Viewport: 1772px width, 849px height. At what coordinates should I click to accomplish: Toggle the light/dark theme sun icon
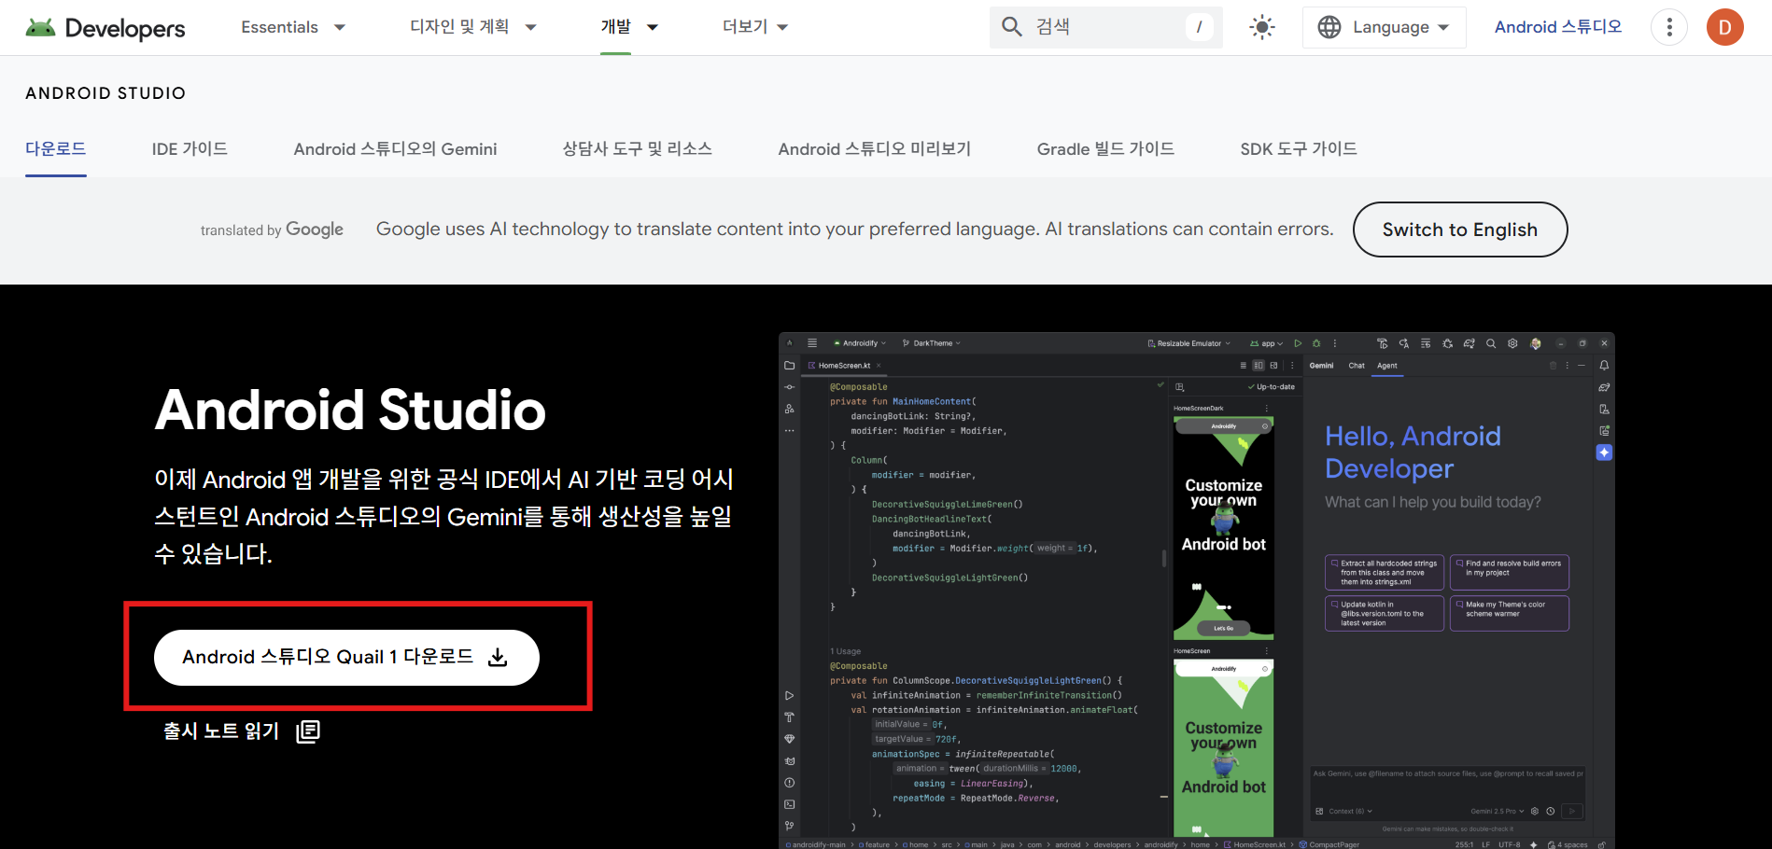[1262, 27]
